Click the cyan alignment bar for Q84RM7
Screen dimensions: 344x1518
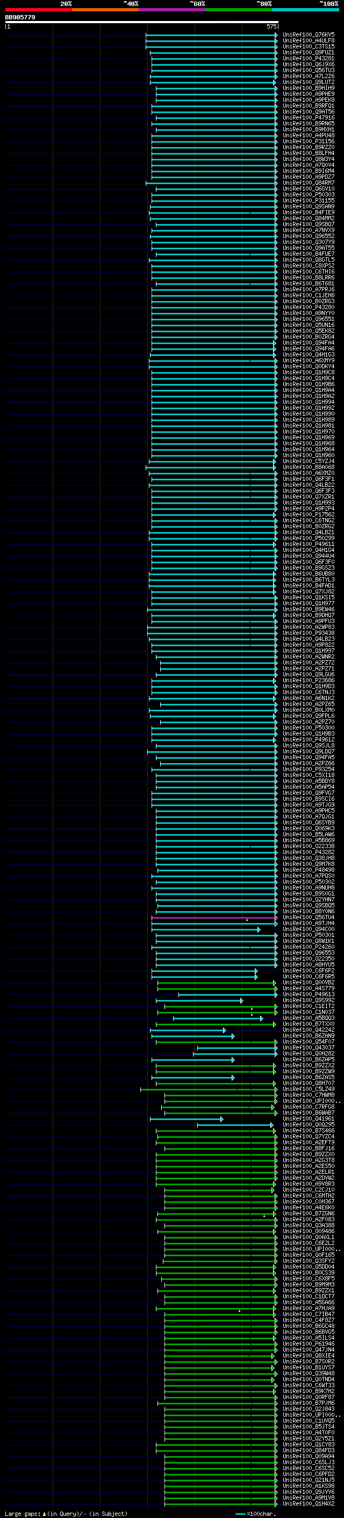click(x=212, y=183)
